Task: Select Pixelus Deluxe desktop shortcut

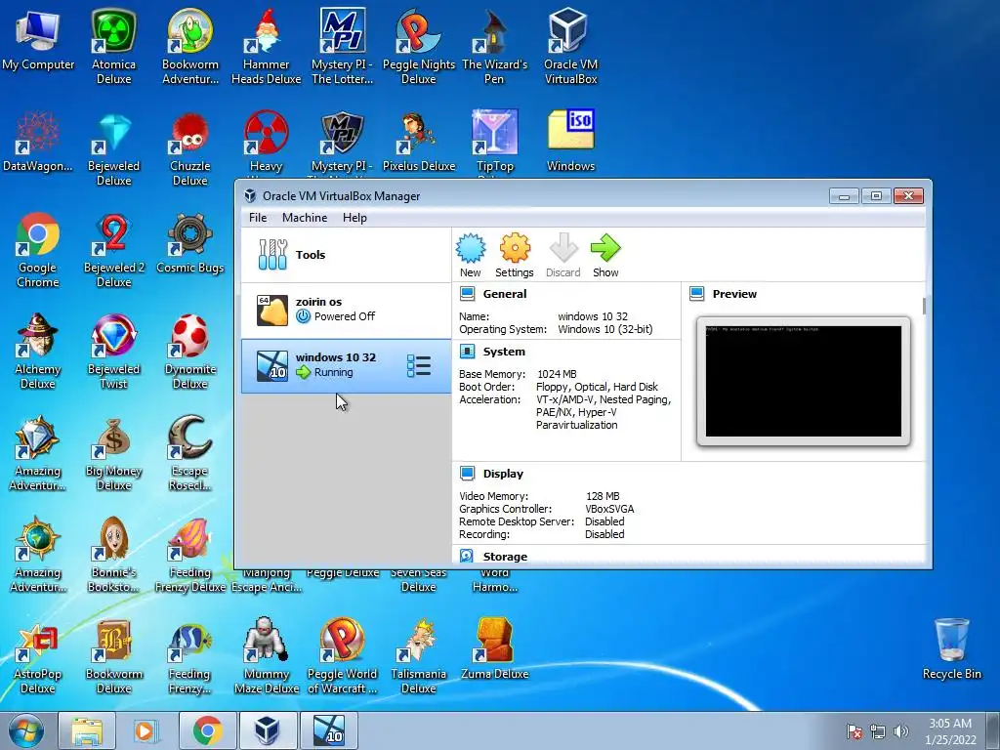Action: pos(418,141)
